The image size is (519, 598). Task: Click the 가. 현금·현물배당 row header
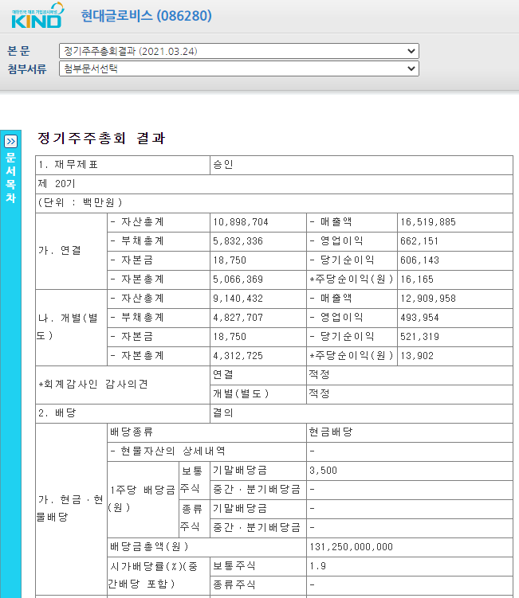click(x=71, y=509)
